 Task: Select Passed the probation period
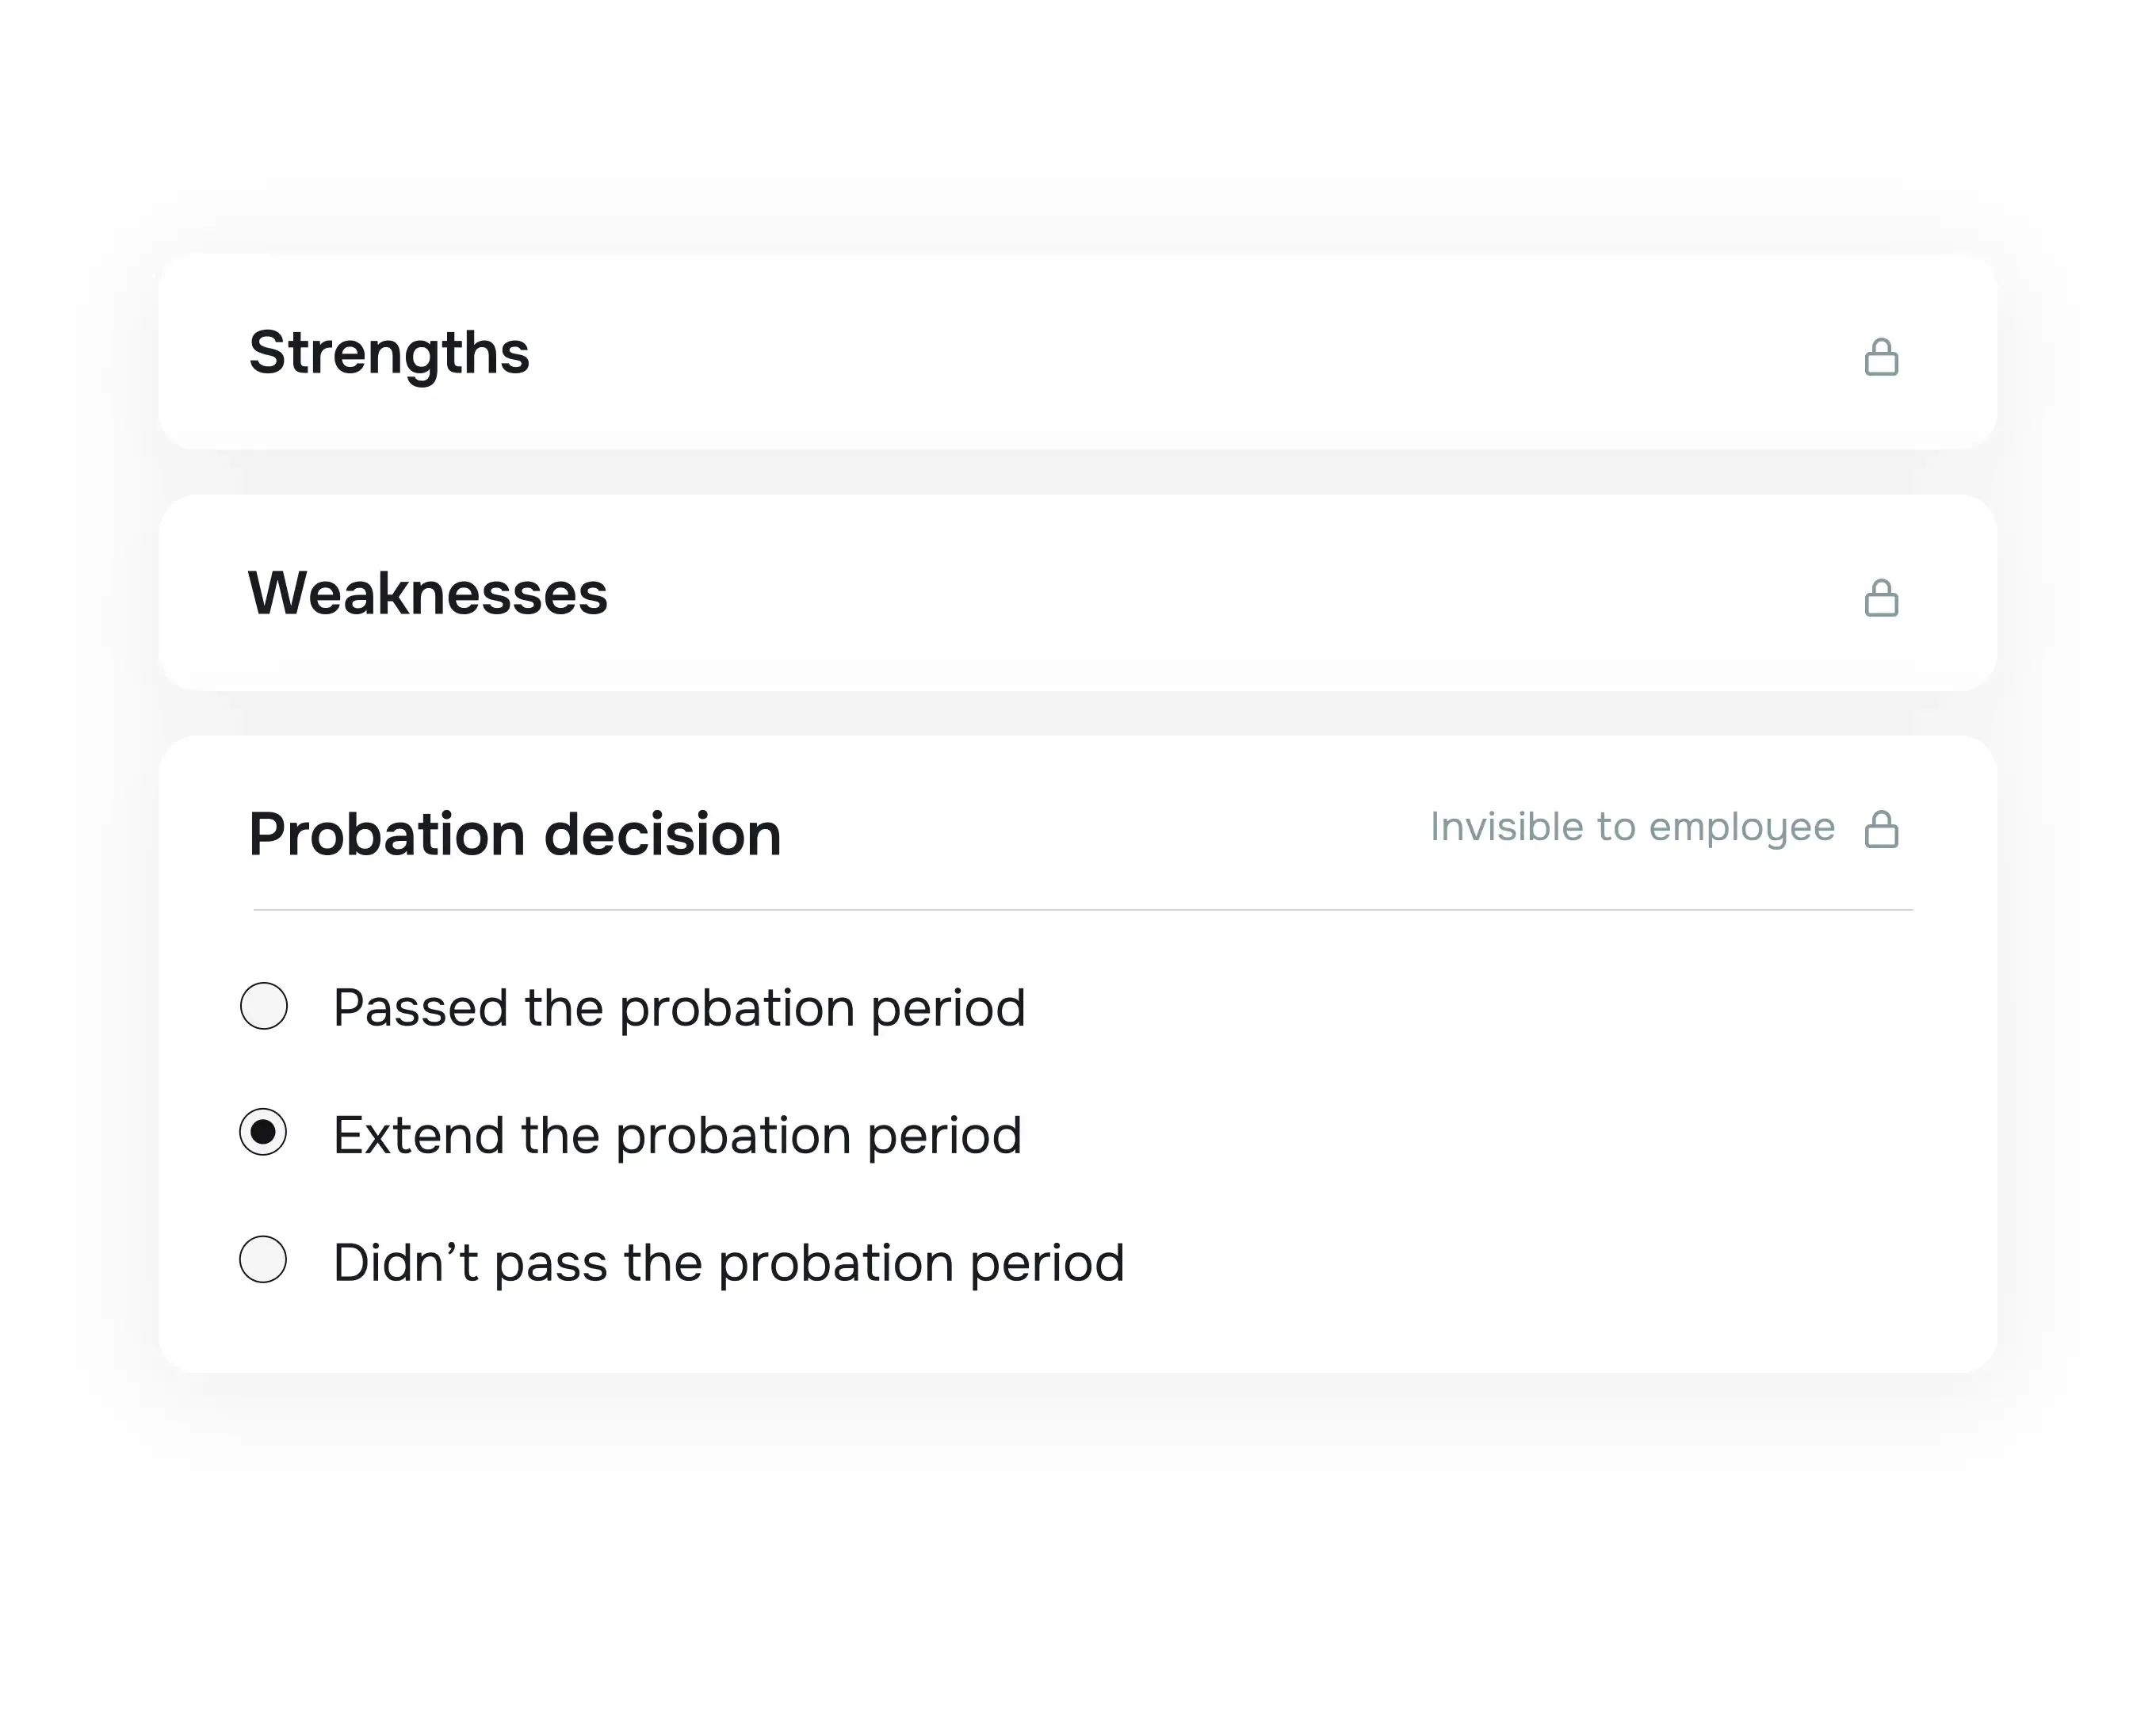coord(263,1006)
